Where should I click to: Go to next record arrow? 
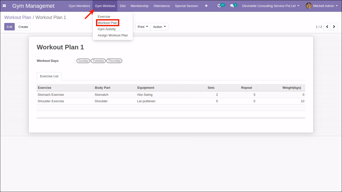[334, 27]
